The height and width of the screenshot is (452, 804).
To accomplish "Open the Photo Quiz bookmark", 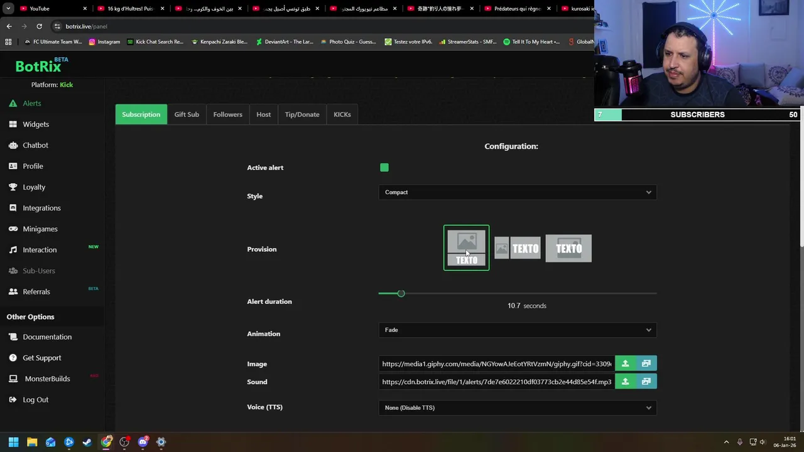I will coord(348,42).
